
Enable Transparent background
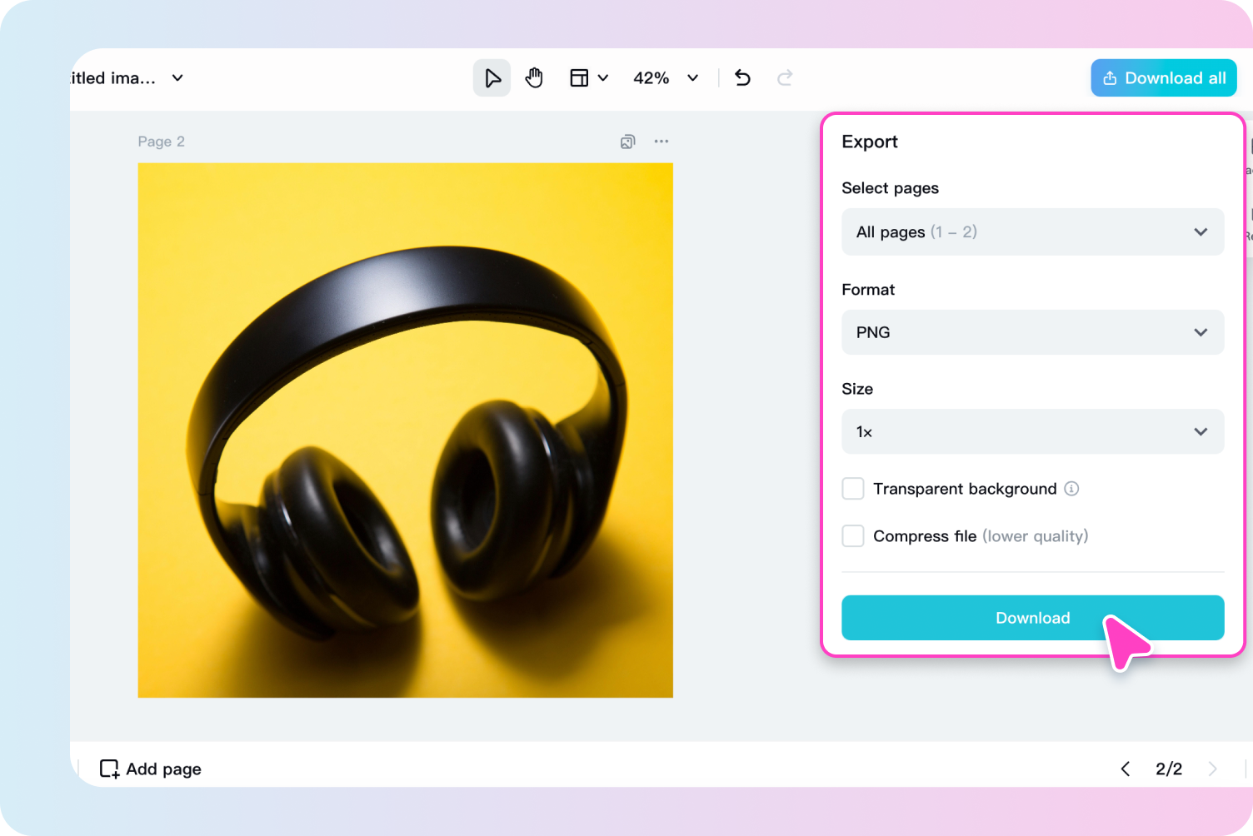[x=852, y=489]
